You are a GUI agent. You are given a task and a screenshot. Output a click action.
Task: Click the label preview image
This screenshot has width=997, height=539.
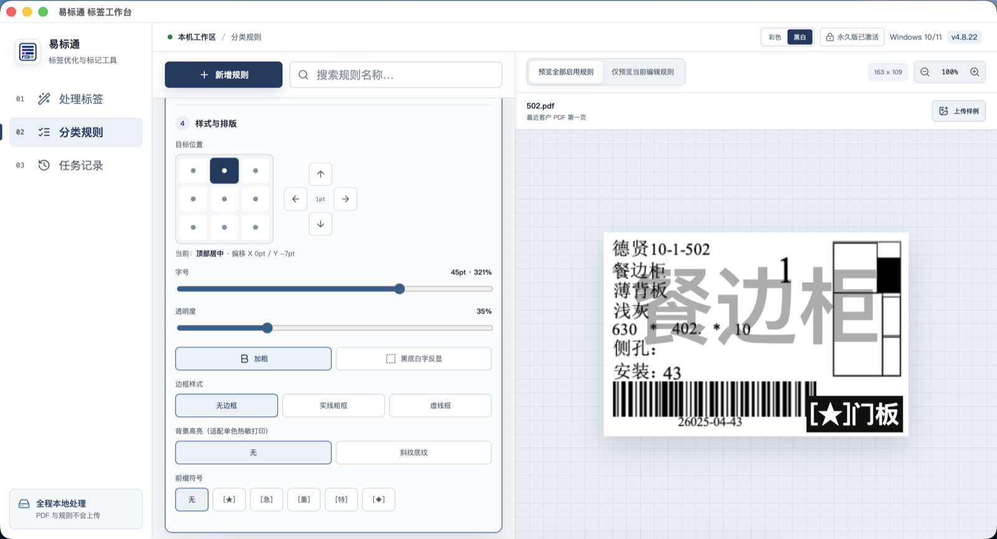(x=756, y=334)
